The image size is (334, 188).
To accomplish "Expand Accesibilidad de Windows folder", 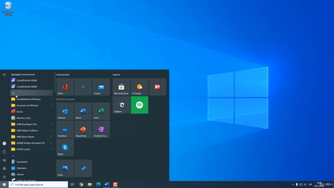I will (32, 99).
